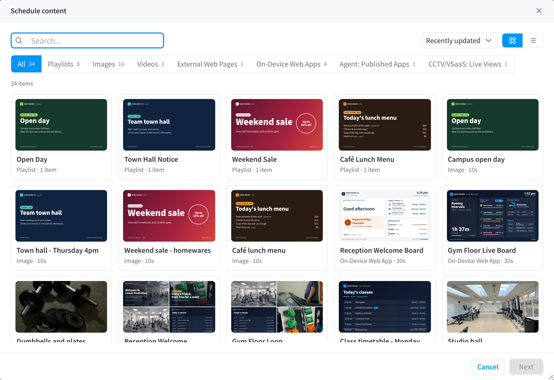Click 'Image · 10s' under Campus open day
This screenshot has height=380, width=554.
[x=463, y=170]
